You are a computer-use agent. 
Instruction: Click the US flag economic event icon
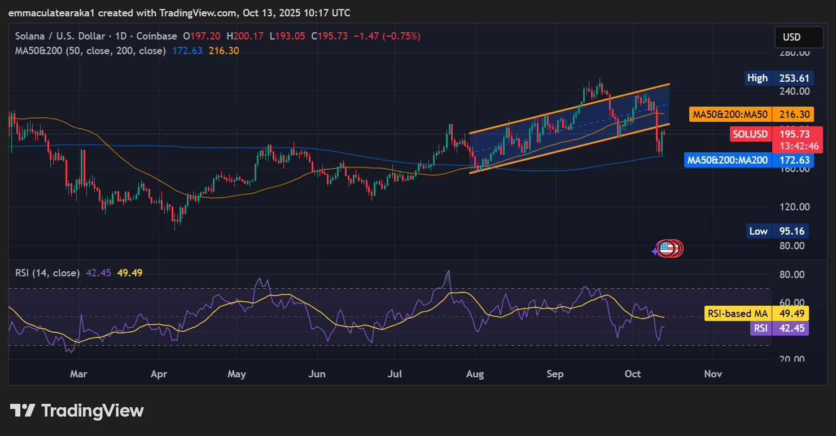pos(667,248)
